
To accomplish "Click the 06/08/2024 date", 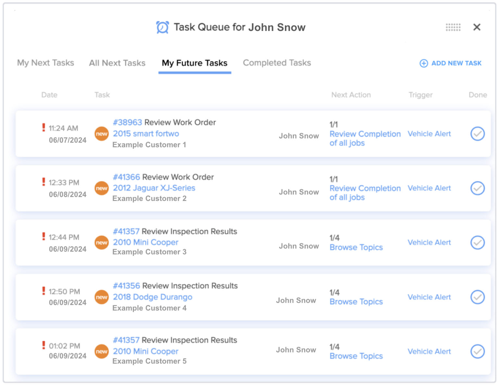I will point(68,194).
